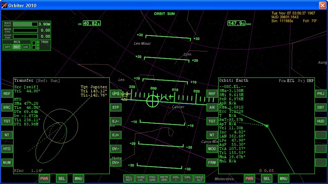The height and width of the screenshot is (184, 328).
Task: Decrease delta-V with DV- button
Action: pyautogui.click(x=116, y=149)
